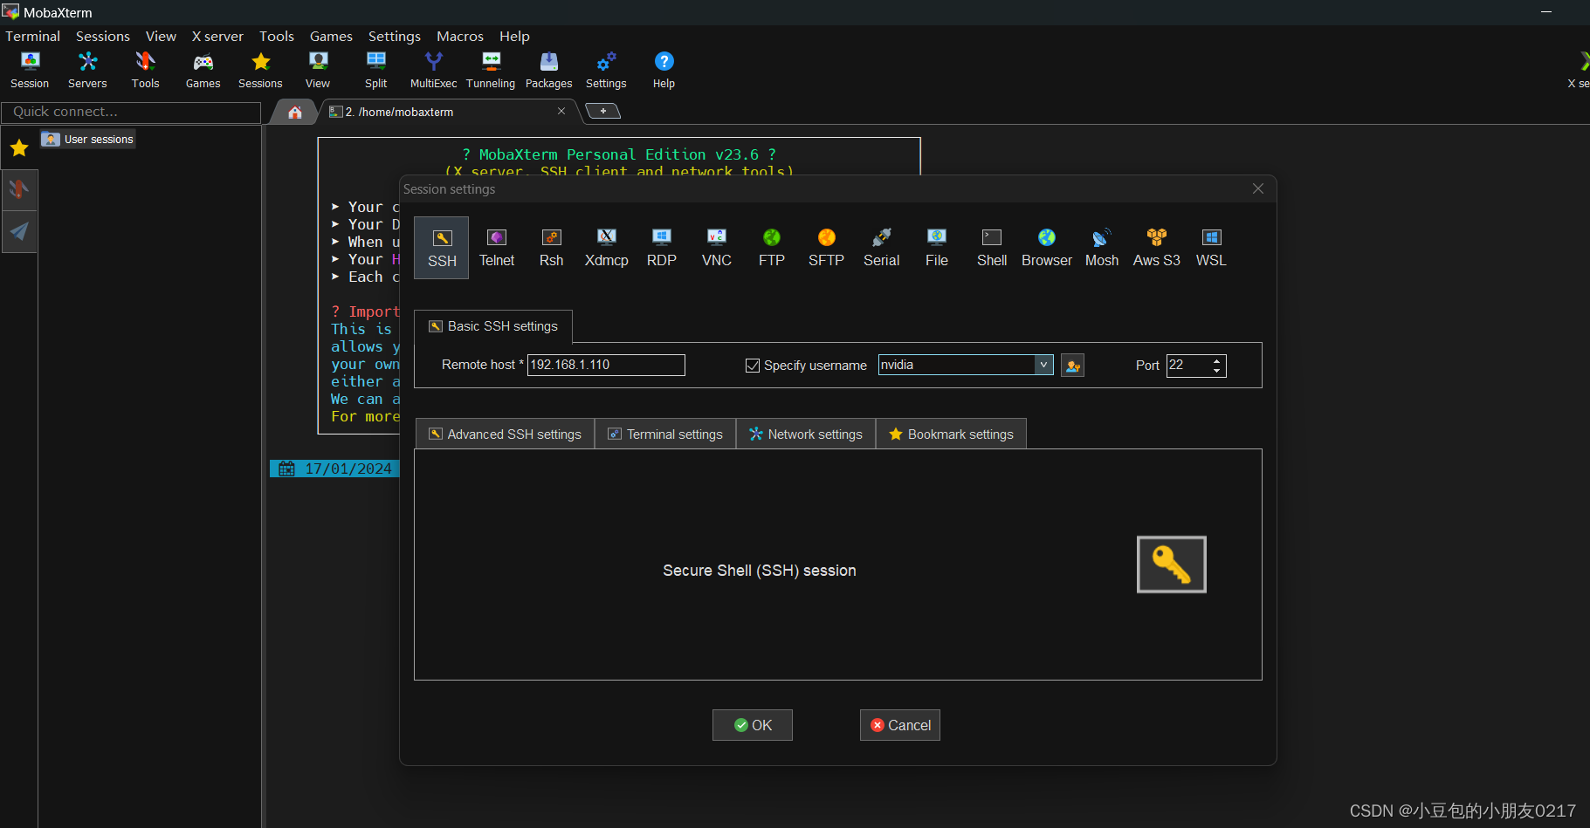Image resolution: width=1590 pixels, height=828 pixels.
Task: Open the credentials manager icon beside username
Action: pos(1072,366)
